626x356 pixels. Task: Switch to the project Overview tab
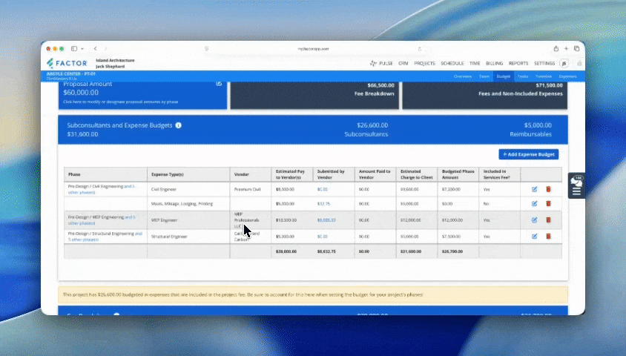(x=463, y=76)
